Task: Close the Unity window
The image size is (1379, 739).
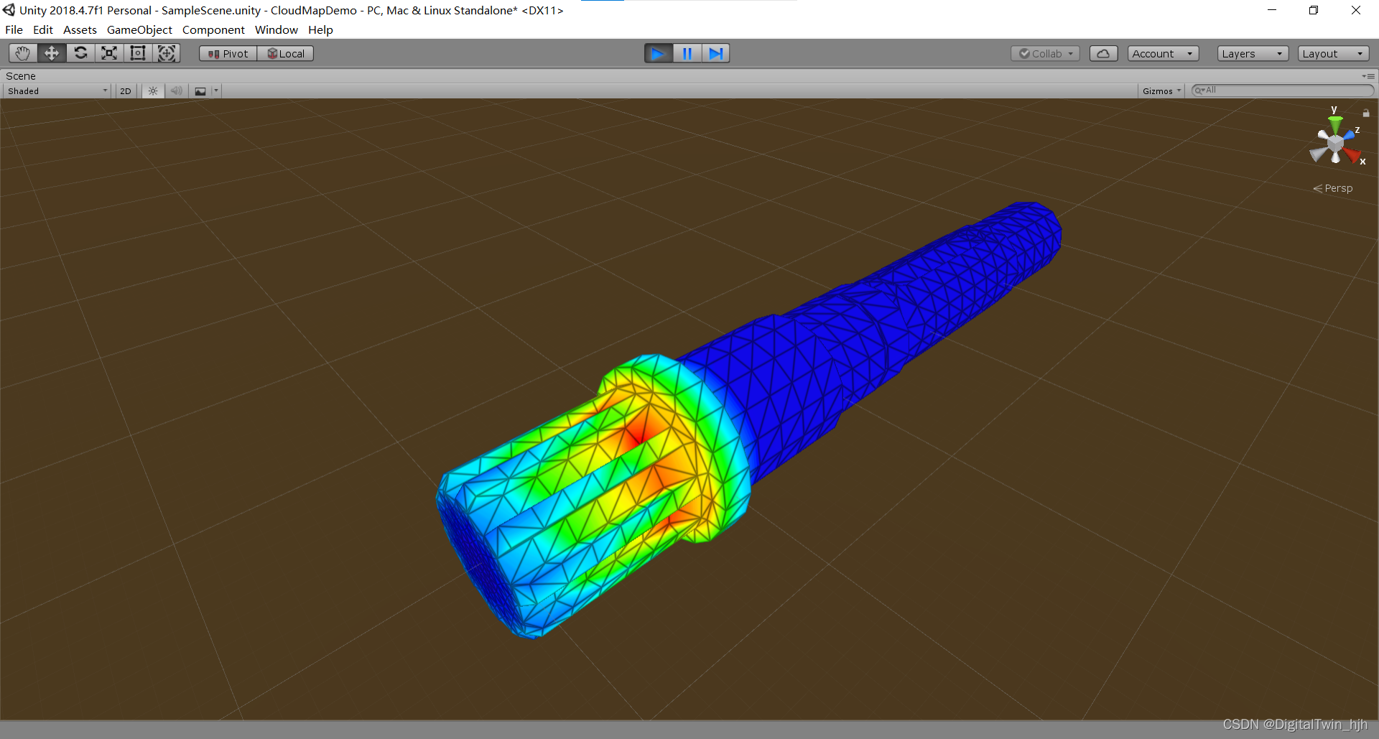Action: point(1356,10)
